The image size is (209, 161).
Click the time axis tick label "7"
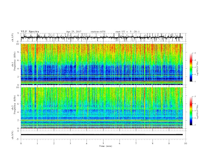coord(136,143)
